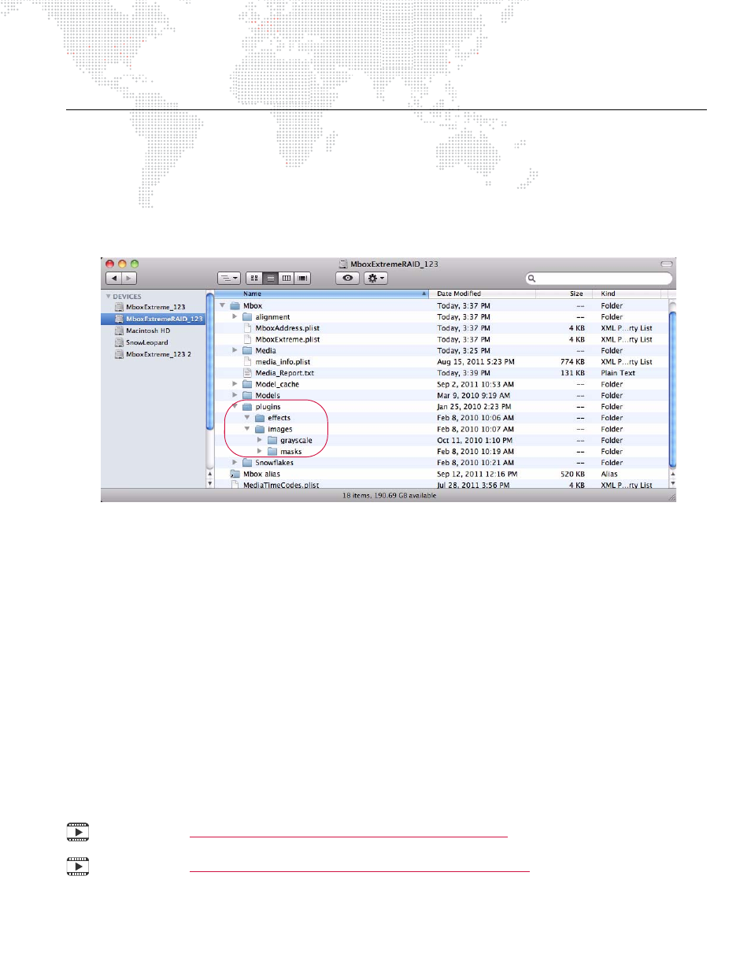Screen dimensions: 751x972
Task: Click the Finder search field
Action: [x=599, y=279]
